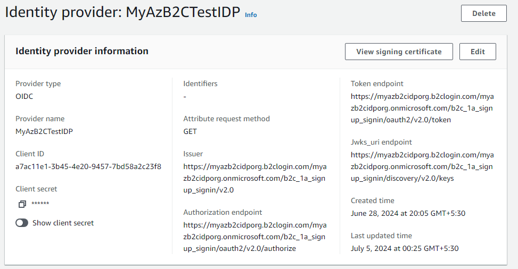Click the Show client secret label
518x269 pixels.
point(63,223)
